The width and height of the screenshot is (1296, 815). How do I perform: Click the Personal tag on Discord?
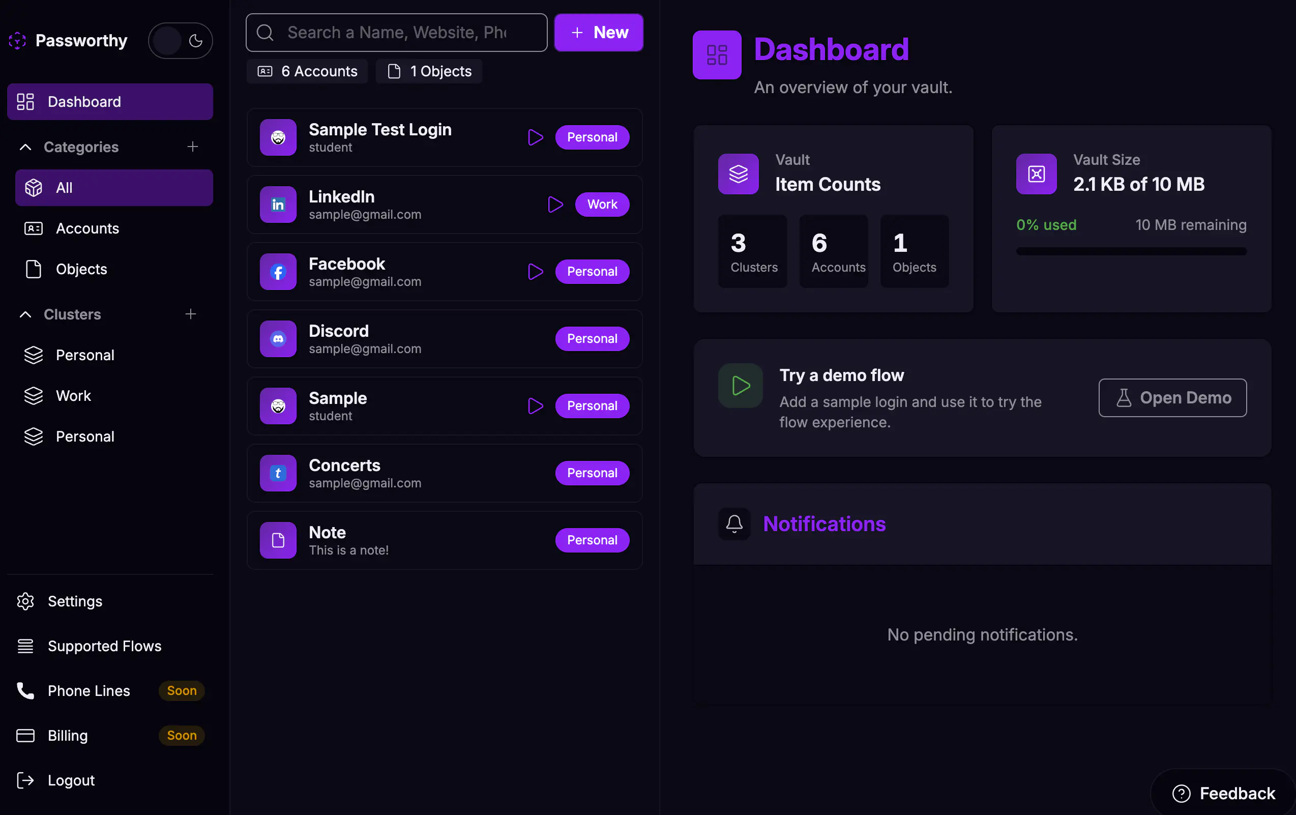coord(592,339)
